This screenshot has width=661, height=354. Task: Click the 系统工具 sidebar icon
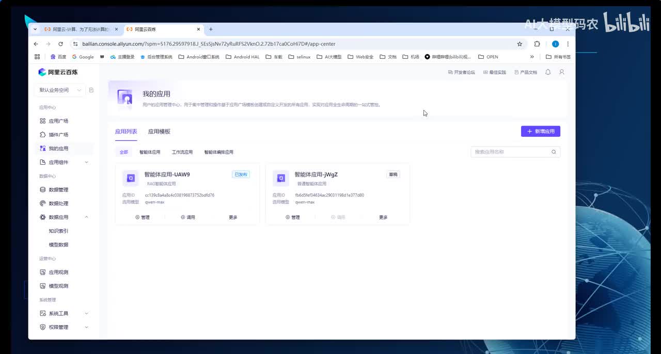[x=43, y=314]
